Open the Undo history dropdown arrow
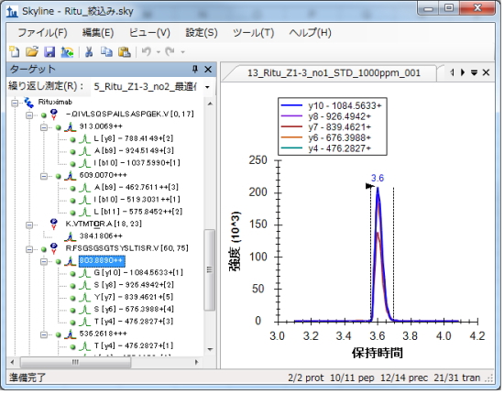504x394 pixels. click(x=159, y=52)
